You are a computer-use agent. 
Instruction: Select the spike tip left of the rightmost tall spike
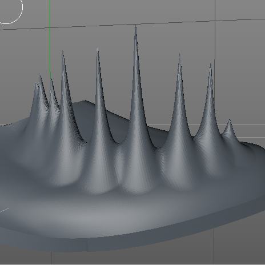tap(179, 55)
